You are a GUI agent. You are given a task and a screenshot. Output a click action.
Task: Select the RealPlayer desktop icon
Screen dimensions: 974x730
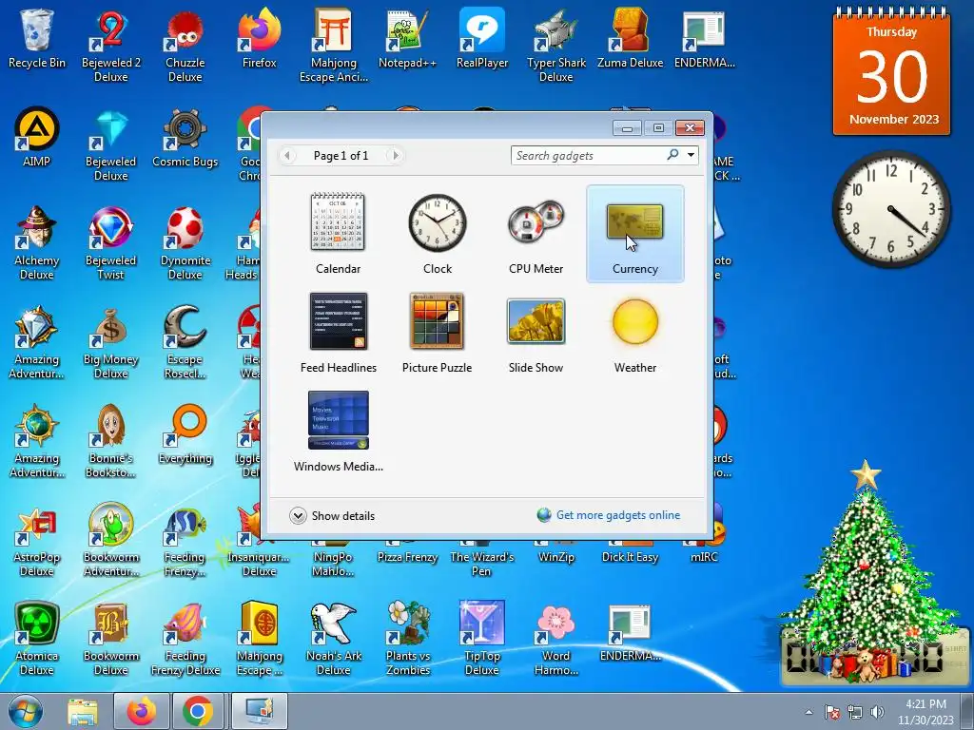pyautogui.click(x=482, y=38)
